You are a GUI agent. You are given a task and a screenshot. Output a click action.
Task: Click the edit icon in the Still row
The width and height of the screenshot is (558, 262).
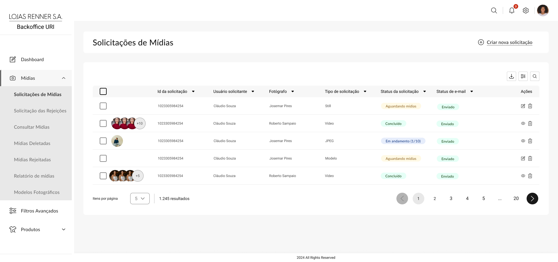[523, 106]
